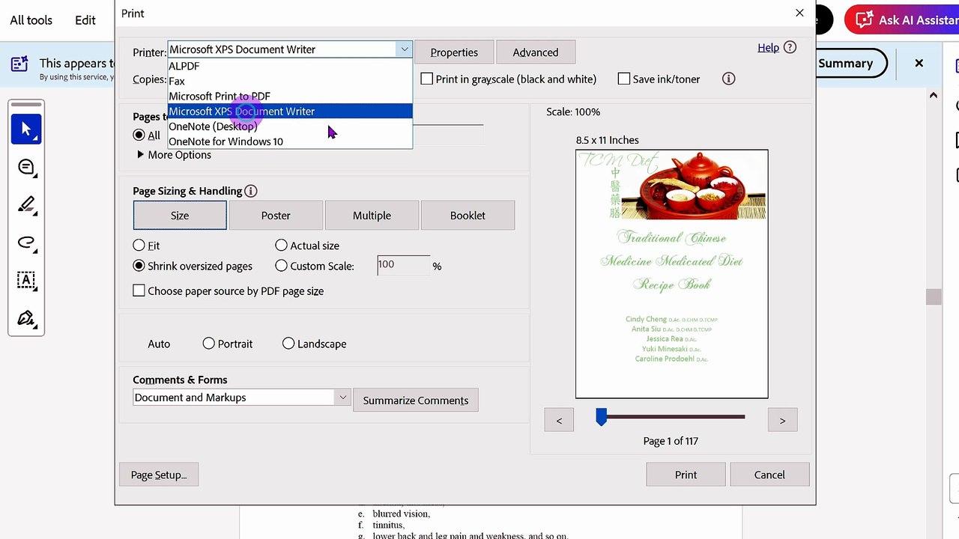Choose ALPDF from printer list
The height and width of the screenshot is (539, 959).
[290, 66]
